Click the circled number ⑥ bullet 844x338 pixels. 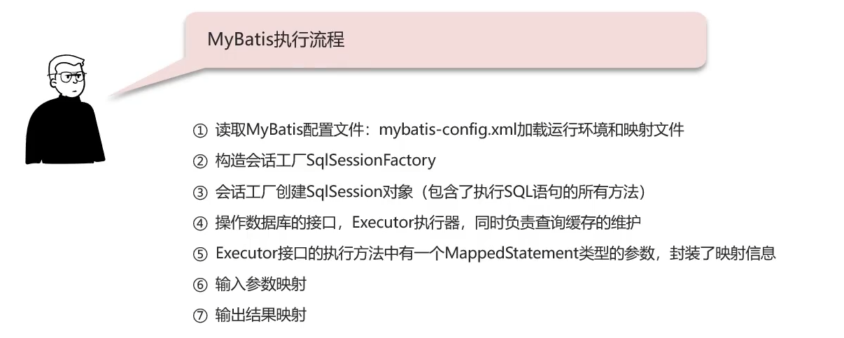point(201,285)
